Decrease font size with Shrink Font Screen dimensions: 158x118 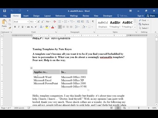coord(42,22)
